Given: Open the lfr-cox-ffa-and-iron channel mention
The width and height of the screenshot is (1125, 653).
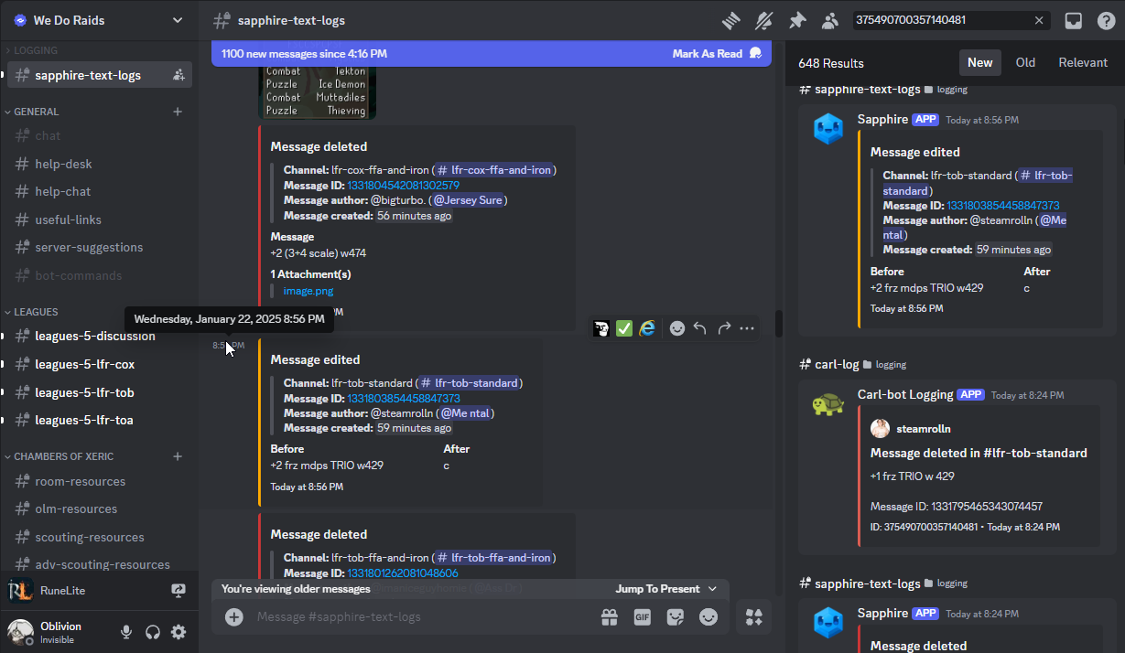Looking at the screenshot, I should pyautogui.click(x=494, y=170).
